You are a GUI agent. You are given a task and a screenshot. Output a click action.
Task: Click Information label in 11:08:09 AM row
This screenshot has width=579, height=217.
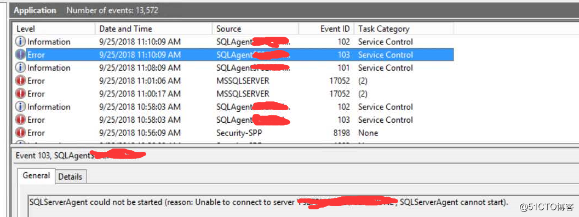(49, 67)
